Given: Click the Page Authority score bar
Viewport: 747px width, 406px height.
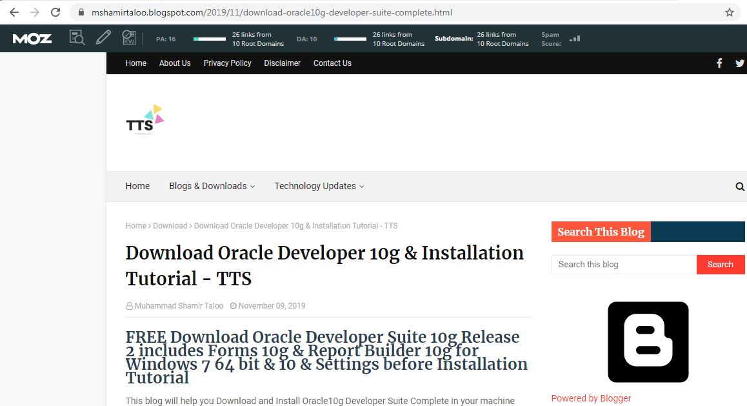Looking at the screenshot, I should coord(209,39).
